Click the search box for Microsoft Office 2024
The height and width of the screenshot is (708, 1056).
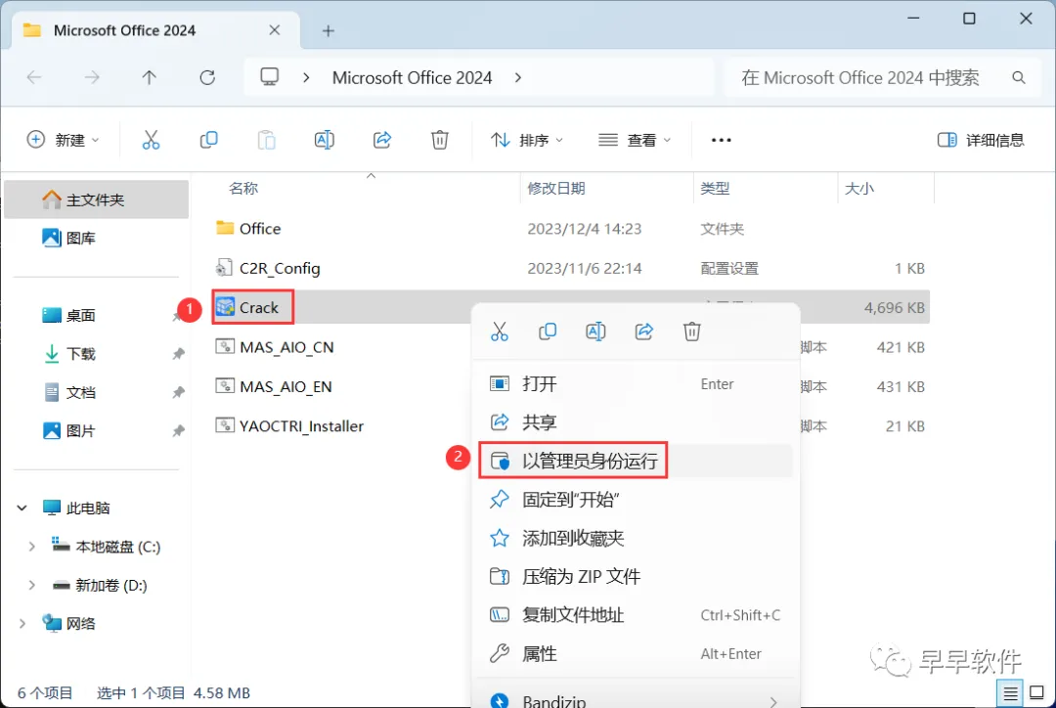(x=882, y=78)
